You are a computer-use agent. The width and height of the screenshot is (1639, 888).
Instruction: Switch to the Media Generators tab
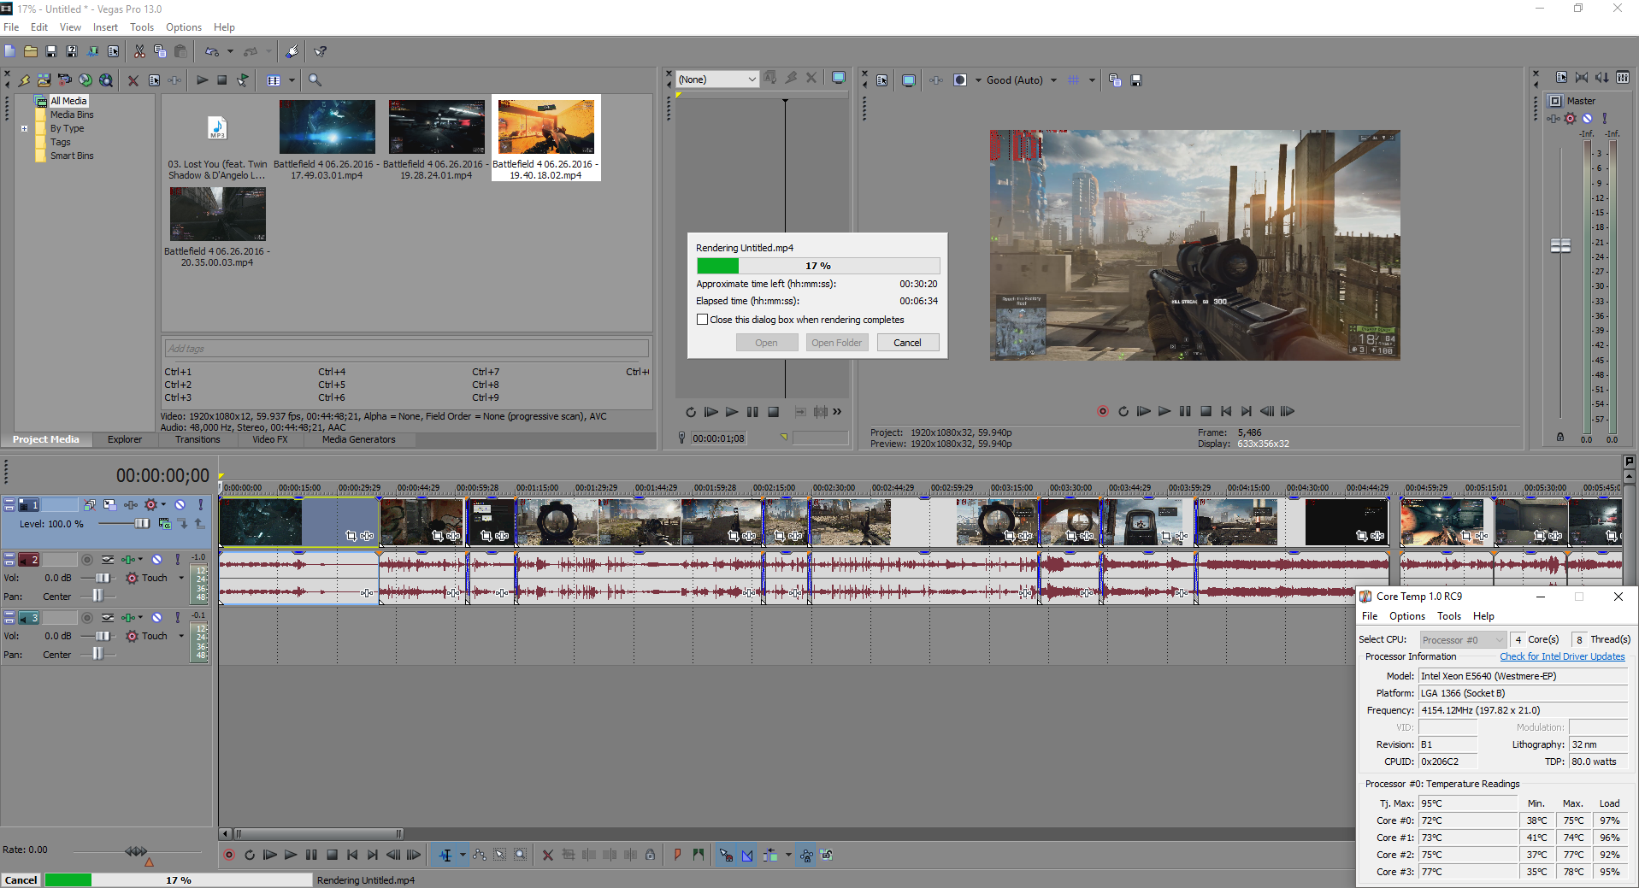pyautogui.click(x=359, y=439)
